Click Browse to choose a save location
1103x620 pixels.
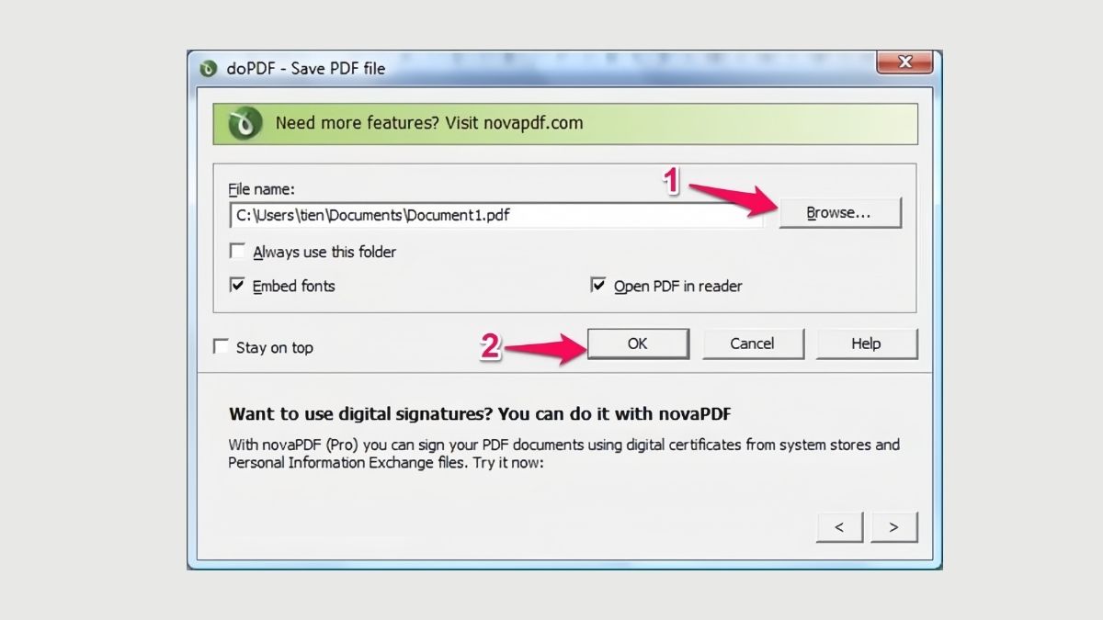click(x=840, y=213)
